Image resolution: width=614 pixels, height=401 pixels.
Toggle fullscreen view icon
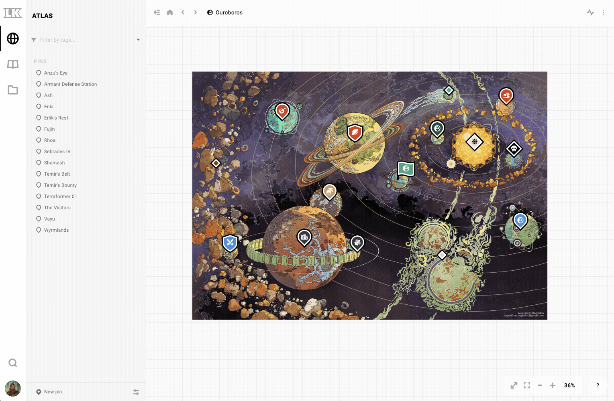tap(527, 385)
